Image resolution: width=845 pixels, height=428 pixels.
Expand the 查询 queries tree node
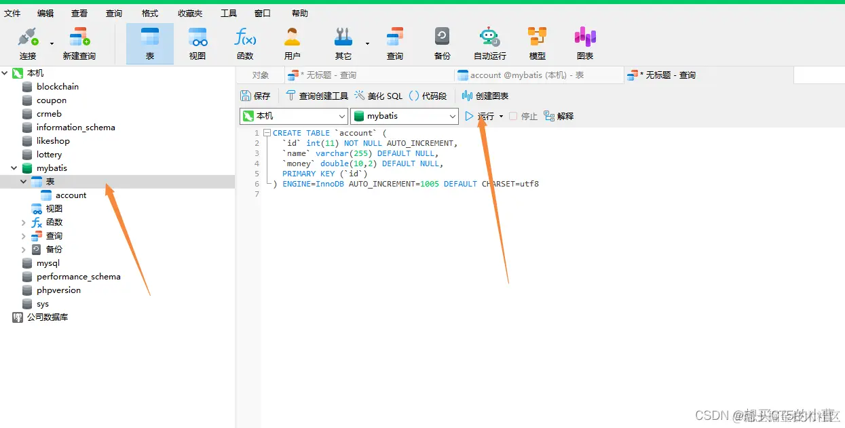[x=24, y=235]
